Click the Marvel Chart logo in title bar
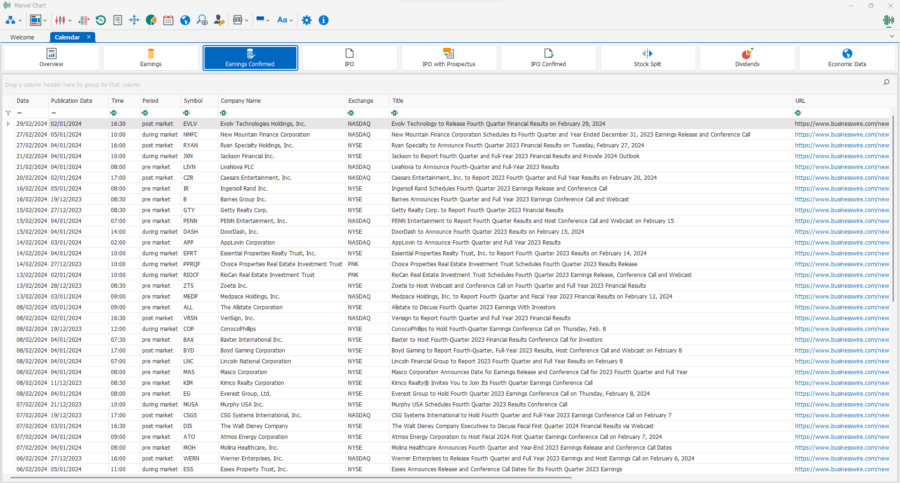 [x=7, y=5]
